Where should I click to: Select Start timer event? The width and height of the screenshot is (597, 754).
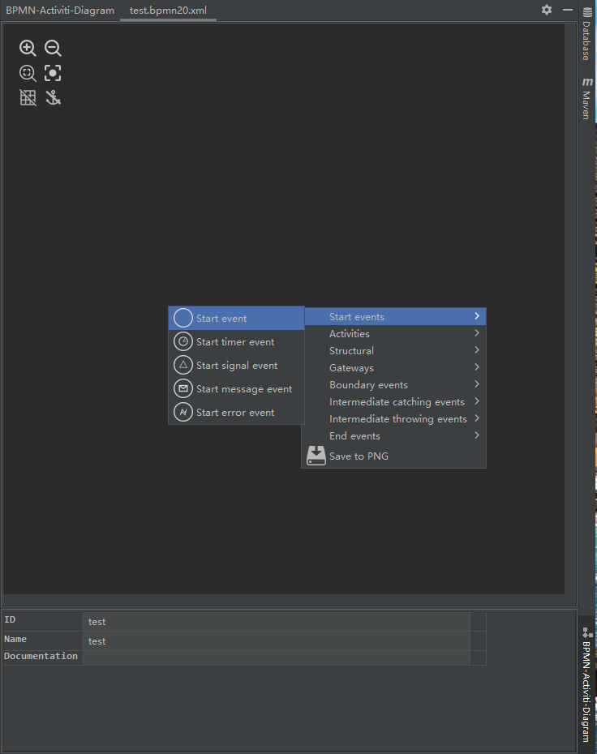coord(236,342)
